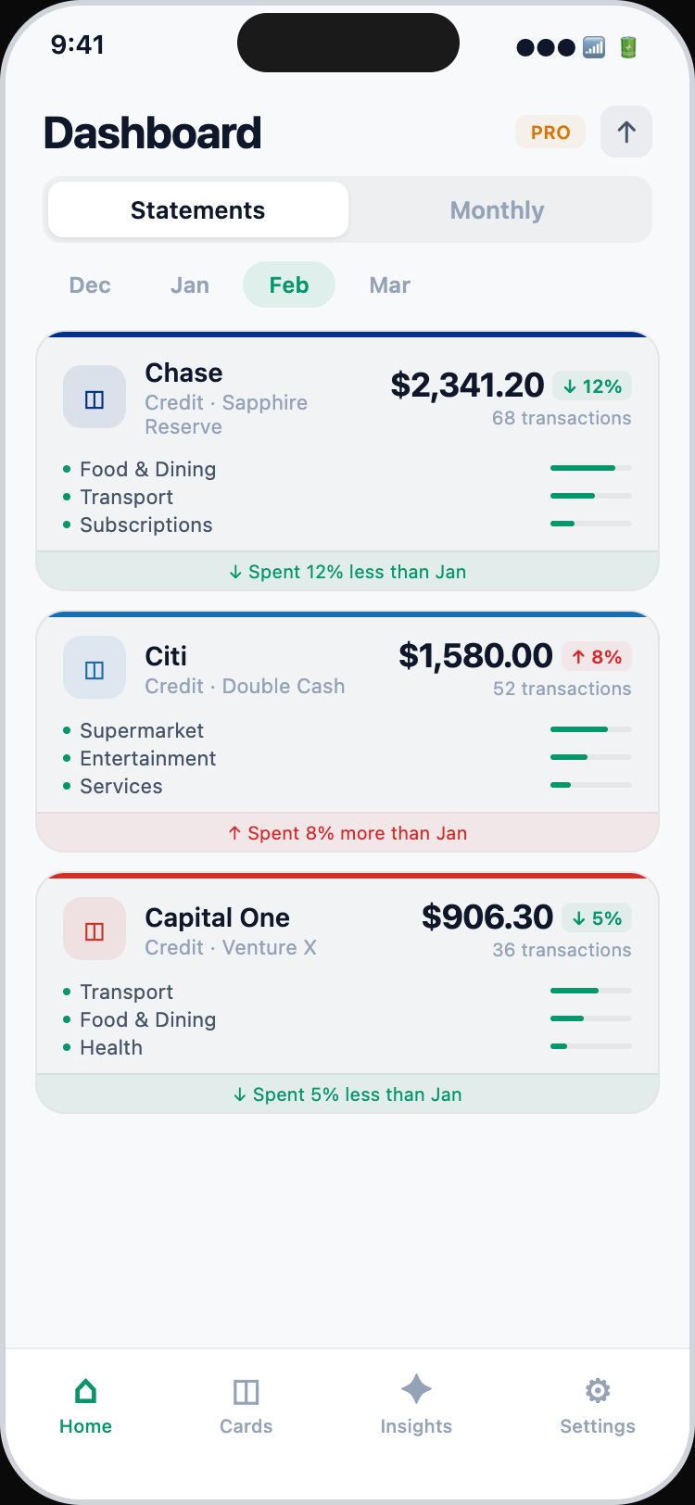Click the Chase Food & Dining progress bar
Image resolution: width=695 pixels, height=1505 pixels.
(x=590, y=469)
